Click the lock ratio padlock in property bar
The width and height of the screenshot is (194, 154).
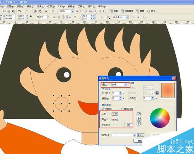(x=31, y=16)
